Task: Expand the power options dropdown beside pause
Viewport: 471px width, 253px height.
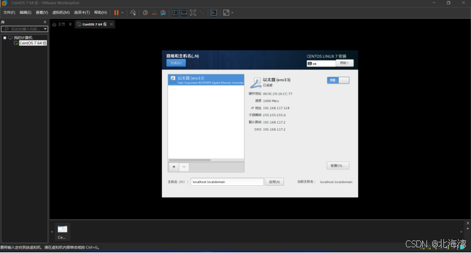Action: click(122, 13)
